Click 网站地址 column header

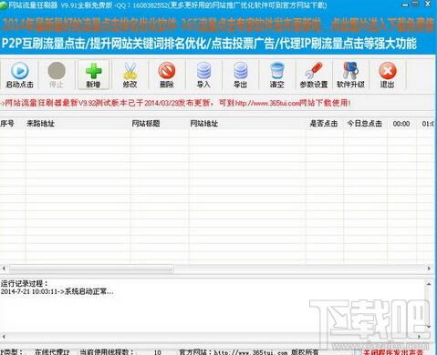tap(204, 124)
